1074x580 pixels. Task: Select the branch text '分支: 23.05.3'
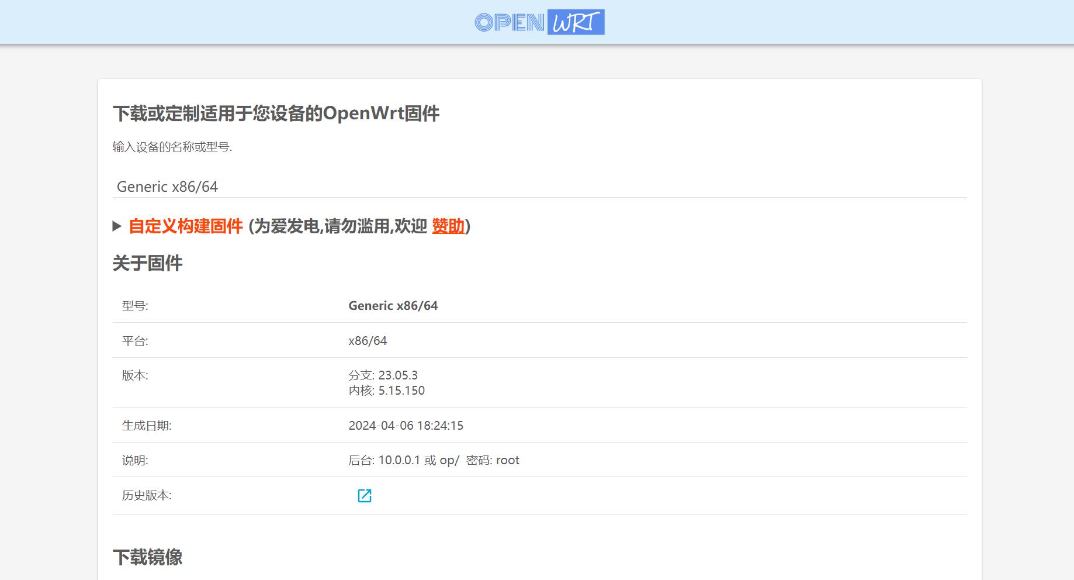(x=383, y=375)
